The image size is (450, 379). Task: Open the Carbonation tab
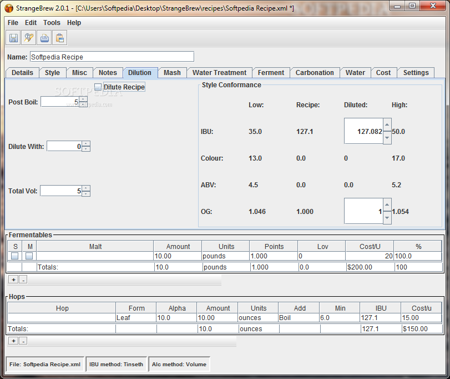315,73
